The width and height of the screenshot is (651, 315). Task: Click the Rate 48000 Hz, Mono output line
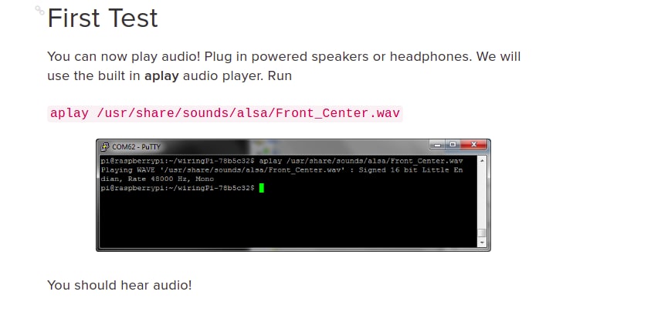pos(158,179)
